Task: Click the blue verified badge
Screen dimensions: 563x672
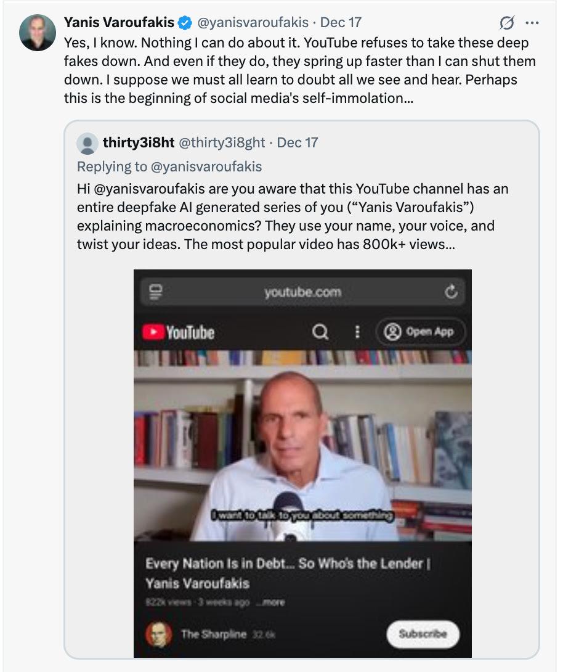Action: 184,23
